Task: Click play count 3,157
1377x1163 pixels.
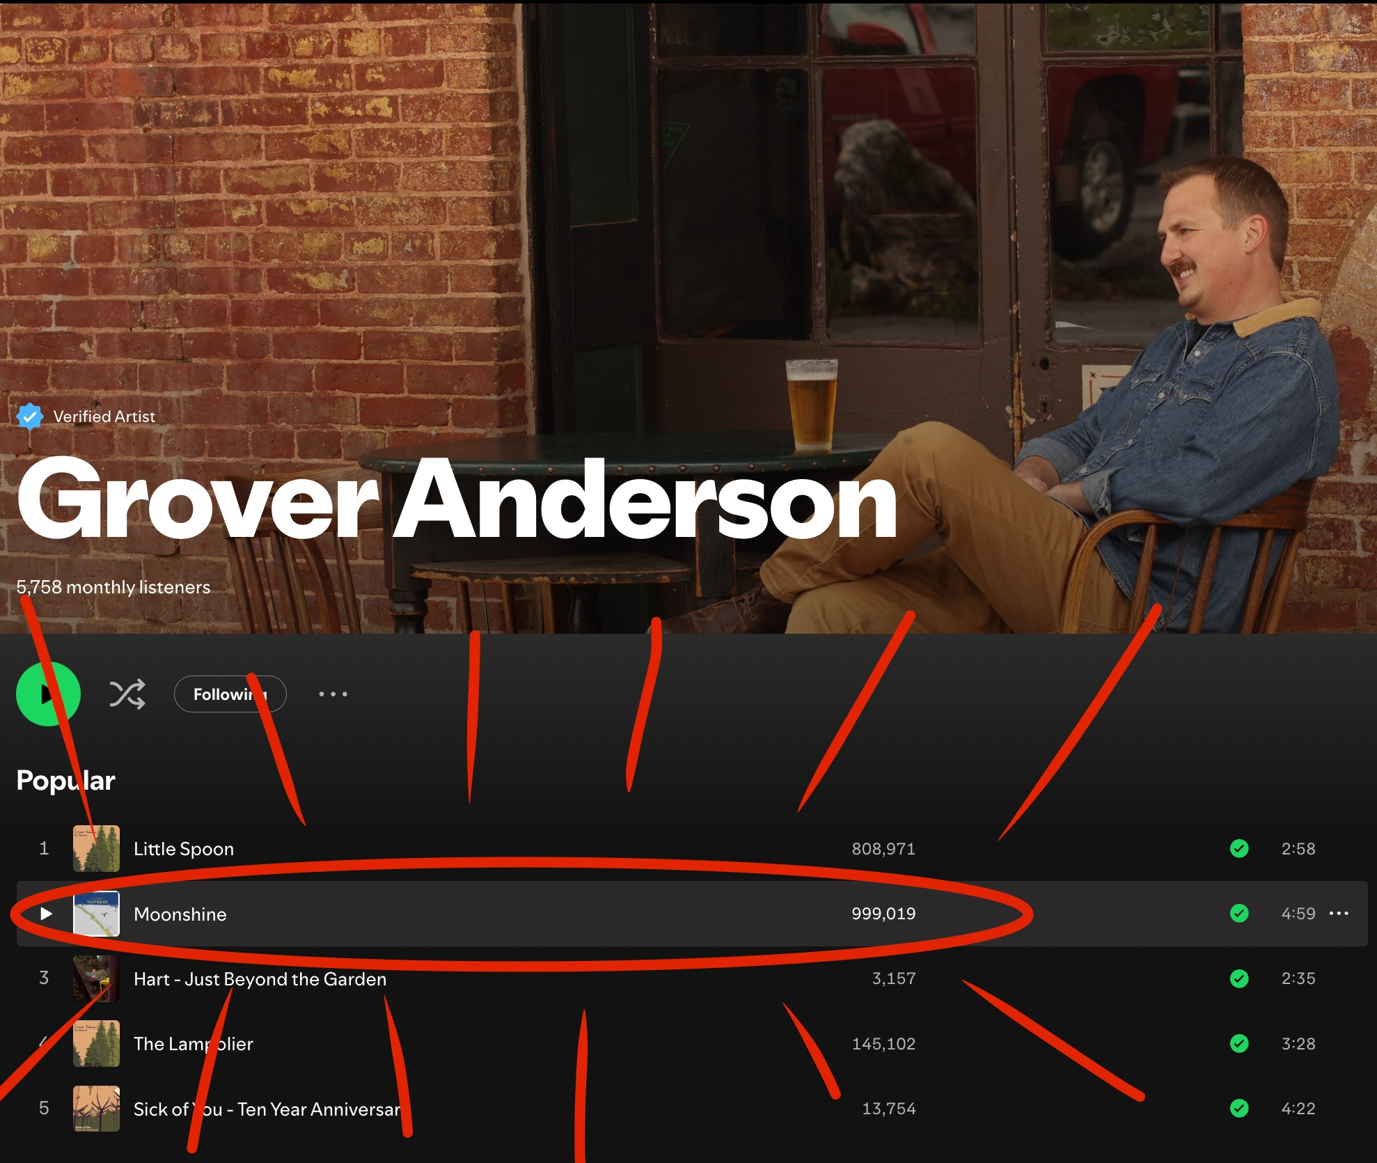Action: [x=894, y=978]
